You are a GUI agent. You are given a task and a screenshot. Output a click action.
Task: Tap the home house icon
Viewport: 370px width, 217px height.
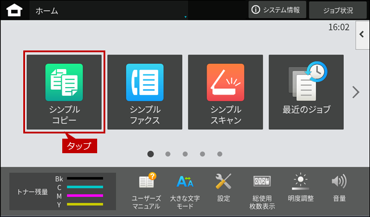pyautogui.click(x=15, y=10)
